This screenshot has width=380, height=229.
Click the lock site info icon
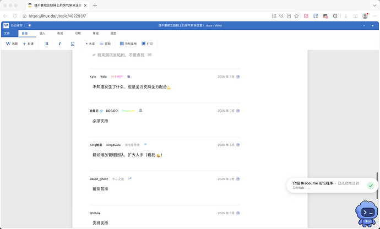[x=24, y=16]
